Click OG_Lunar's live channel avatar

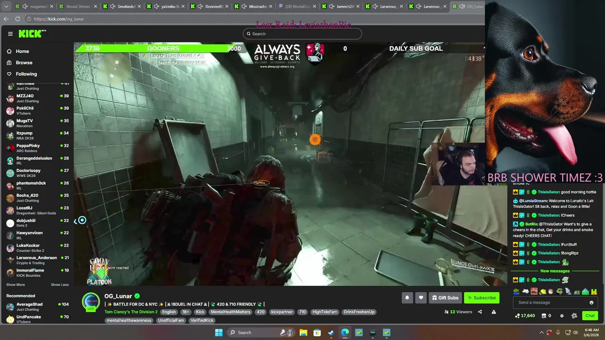tap(91, 301)
